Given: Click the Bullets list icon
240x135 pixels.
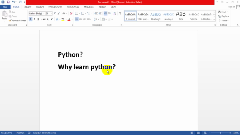Looking at the screenshot, I should tap(76, 13).
